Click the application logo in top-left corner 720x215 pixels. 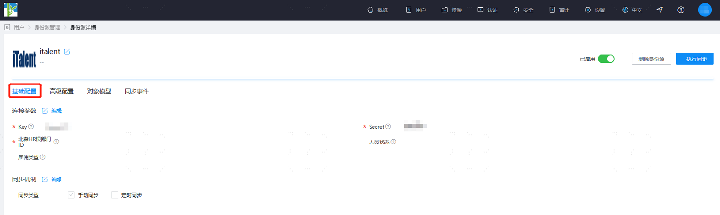[11, 10]
